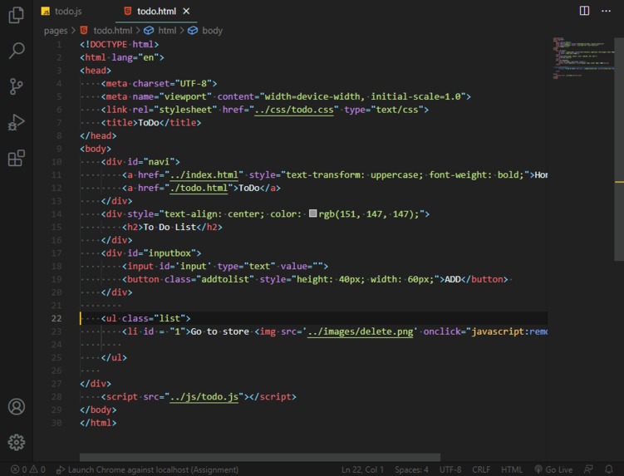Click the <!DOCTYPE html> line
The height and width of the screenshot is (476, 624).
[x=119, y=44]
